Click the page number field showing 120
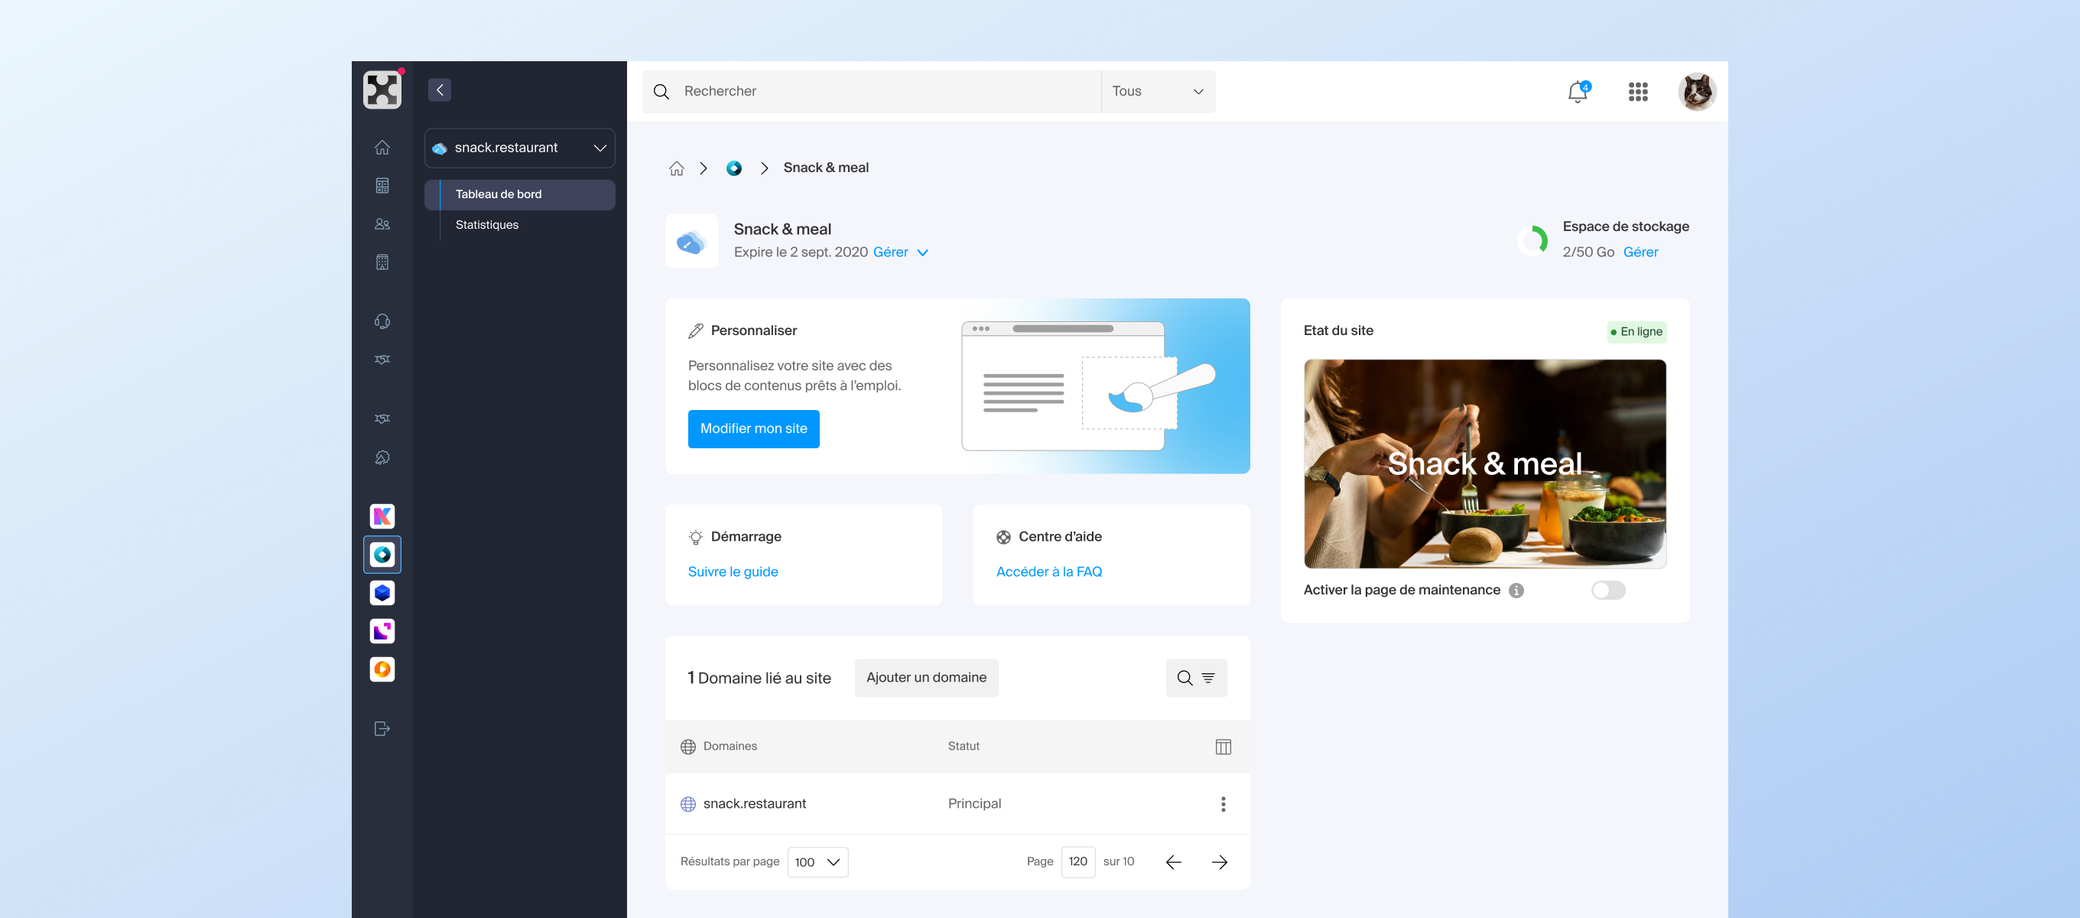This screenshot has width=2080, height=918. (1078, 862)
